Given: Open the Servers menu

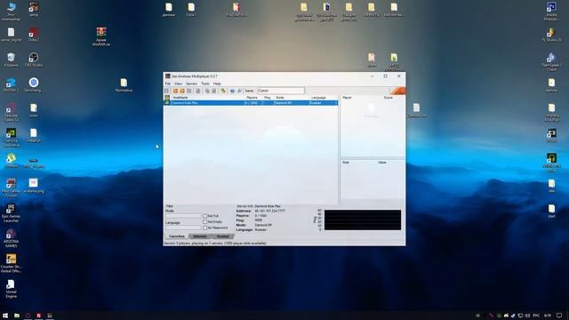Looking at the screenshot, I should [x=191, y=84].
